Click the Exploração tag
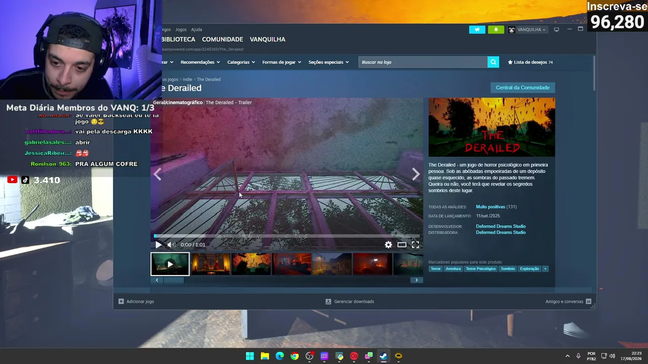The width and height of the screenshot is (648, 364). point(530,269)
